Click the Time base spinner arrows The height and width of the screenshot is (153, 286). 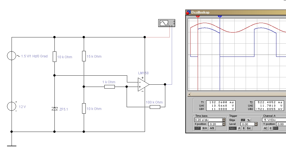(x=224, y=120)
